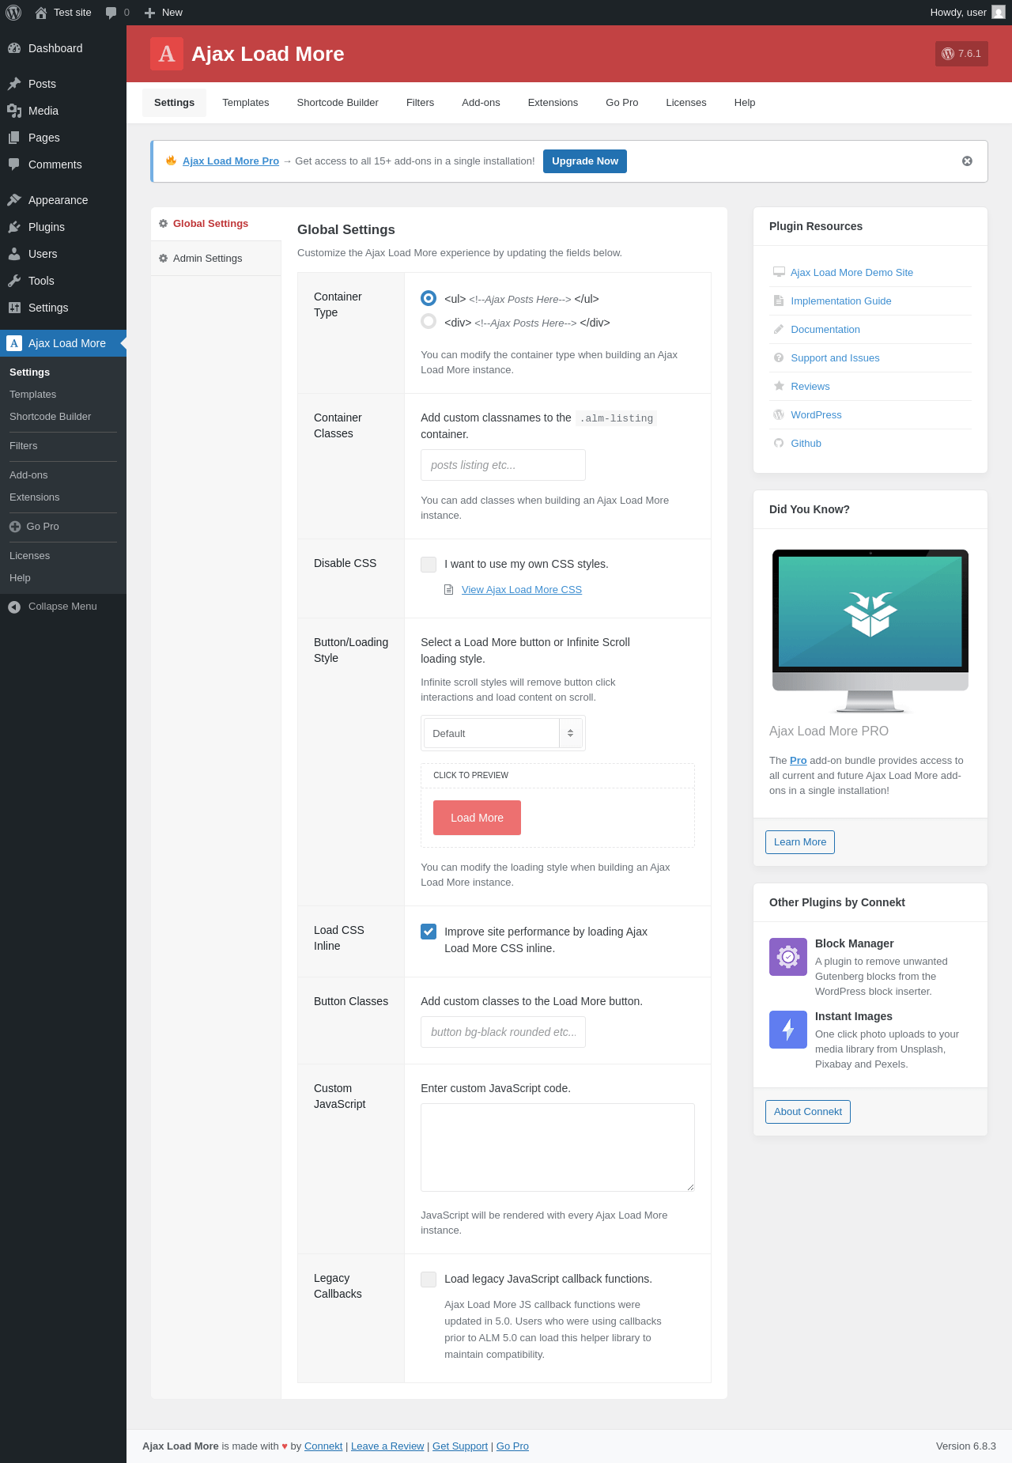Viewport: 1012px width, 1463px height.
Task: Click the Instant Images lightning icon
Action: point(788,1030)
